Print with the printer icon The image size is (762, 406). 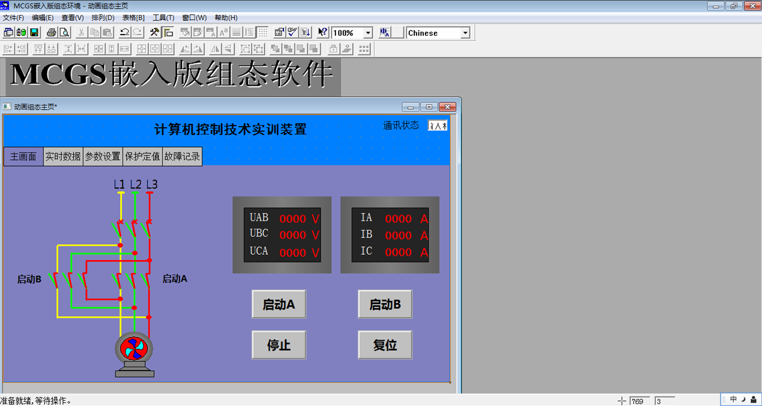point(51,33)
